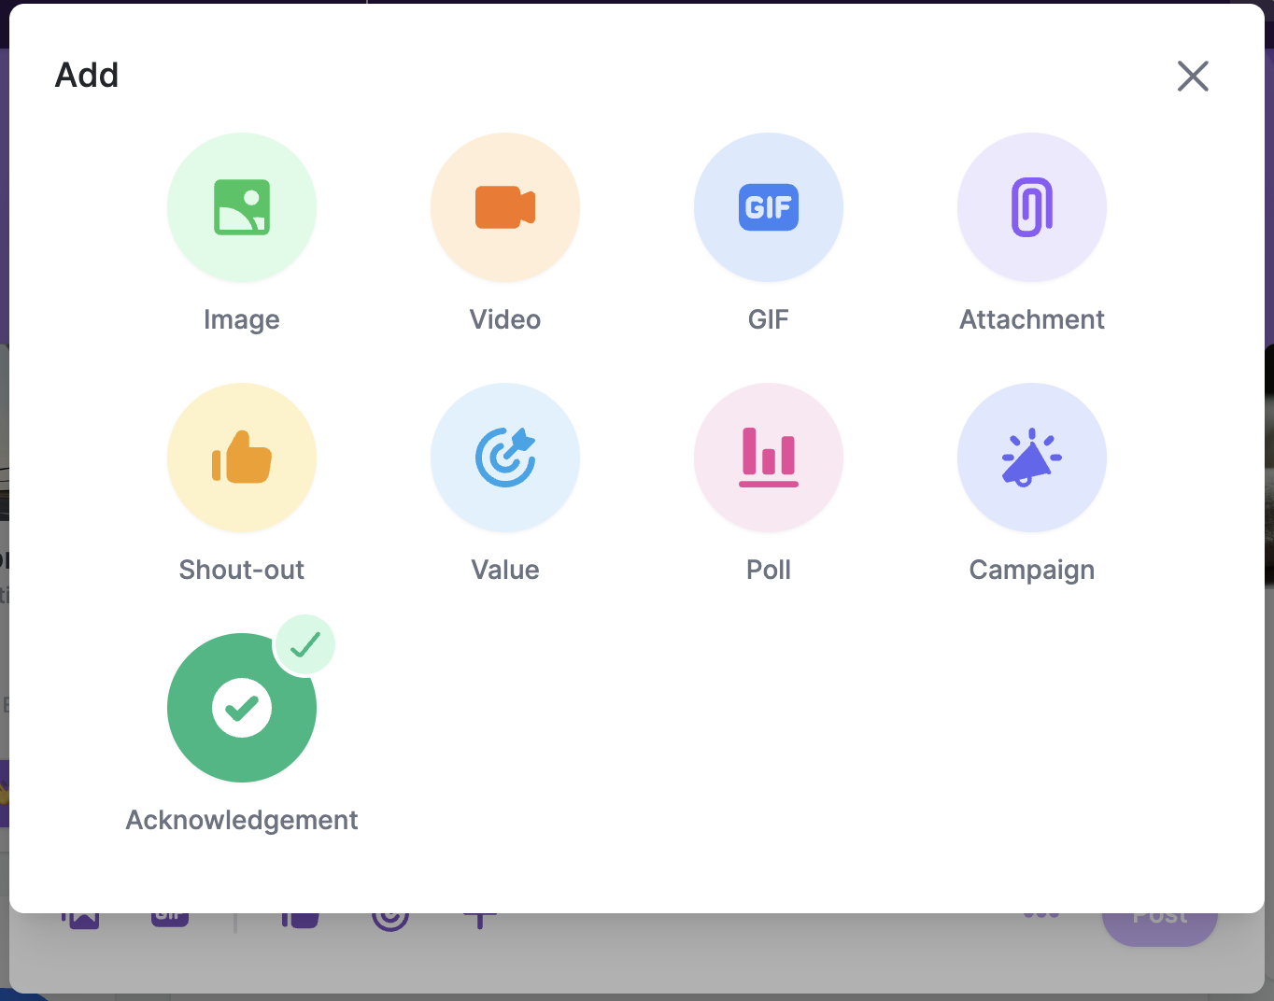This screenshot has height=1001, width=1274.
Task: Create a Poll with bar chart icon
Action: [x=769, y=458]
